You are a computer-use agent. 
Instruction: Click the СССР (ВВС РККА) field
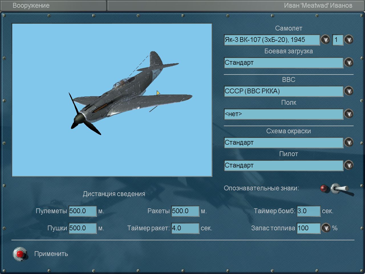click(283, 91)
